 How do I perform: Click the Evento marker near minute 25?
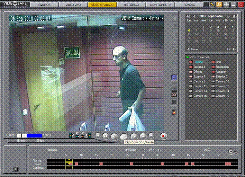coord(132,164)
